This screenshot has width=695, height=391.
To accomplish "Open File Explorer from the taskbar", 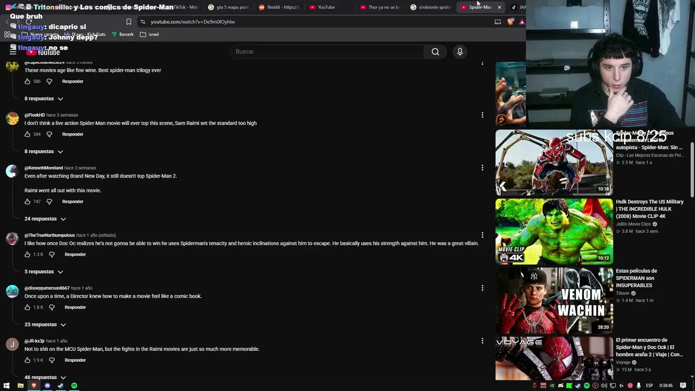I will [20, 386].
